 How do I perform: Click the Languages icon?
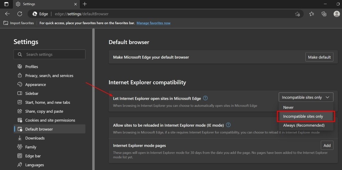click(20, 165)
